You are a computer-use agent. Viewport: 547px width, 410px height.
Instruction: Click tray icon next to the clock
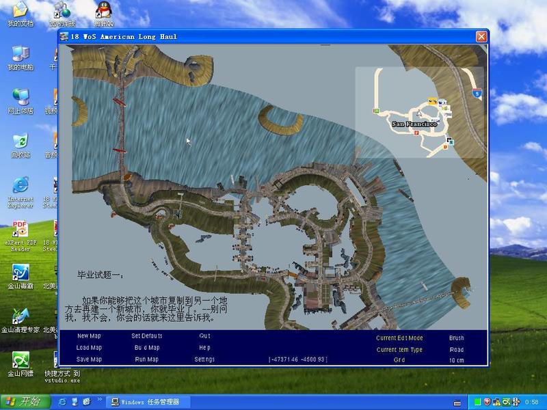(x=516, y=402)
